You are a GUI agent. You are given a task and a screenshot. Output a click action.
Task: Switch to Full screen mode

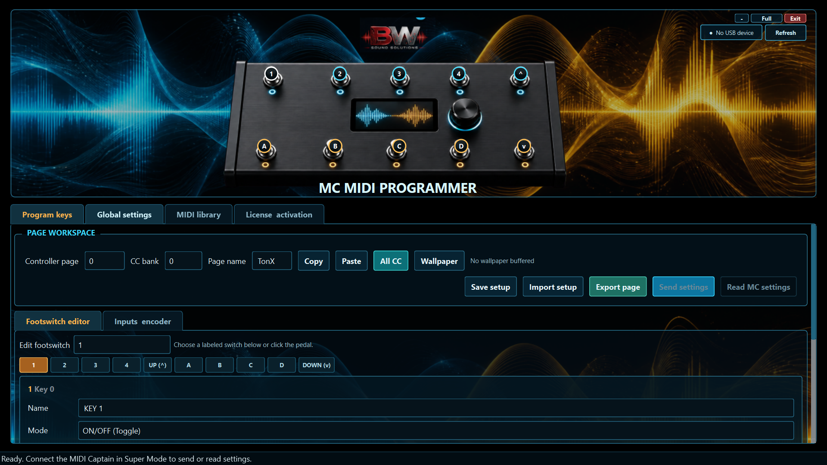(x=766, y=19)
